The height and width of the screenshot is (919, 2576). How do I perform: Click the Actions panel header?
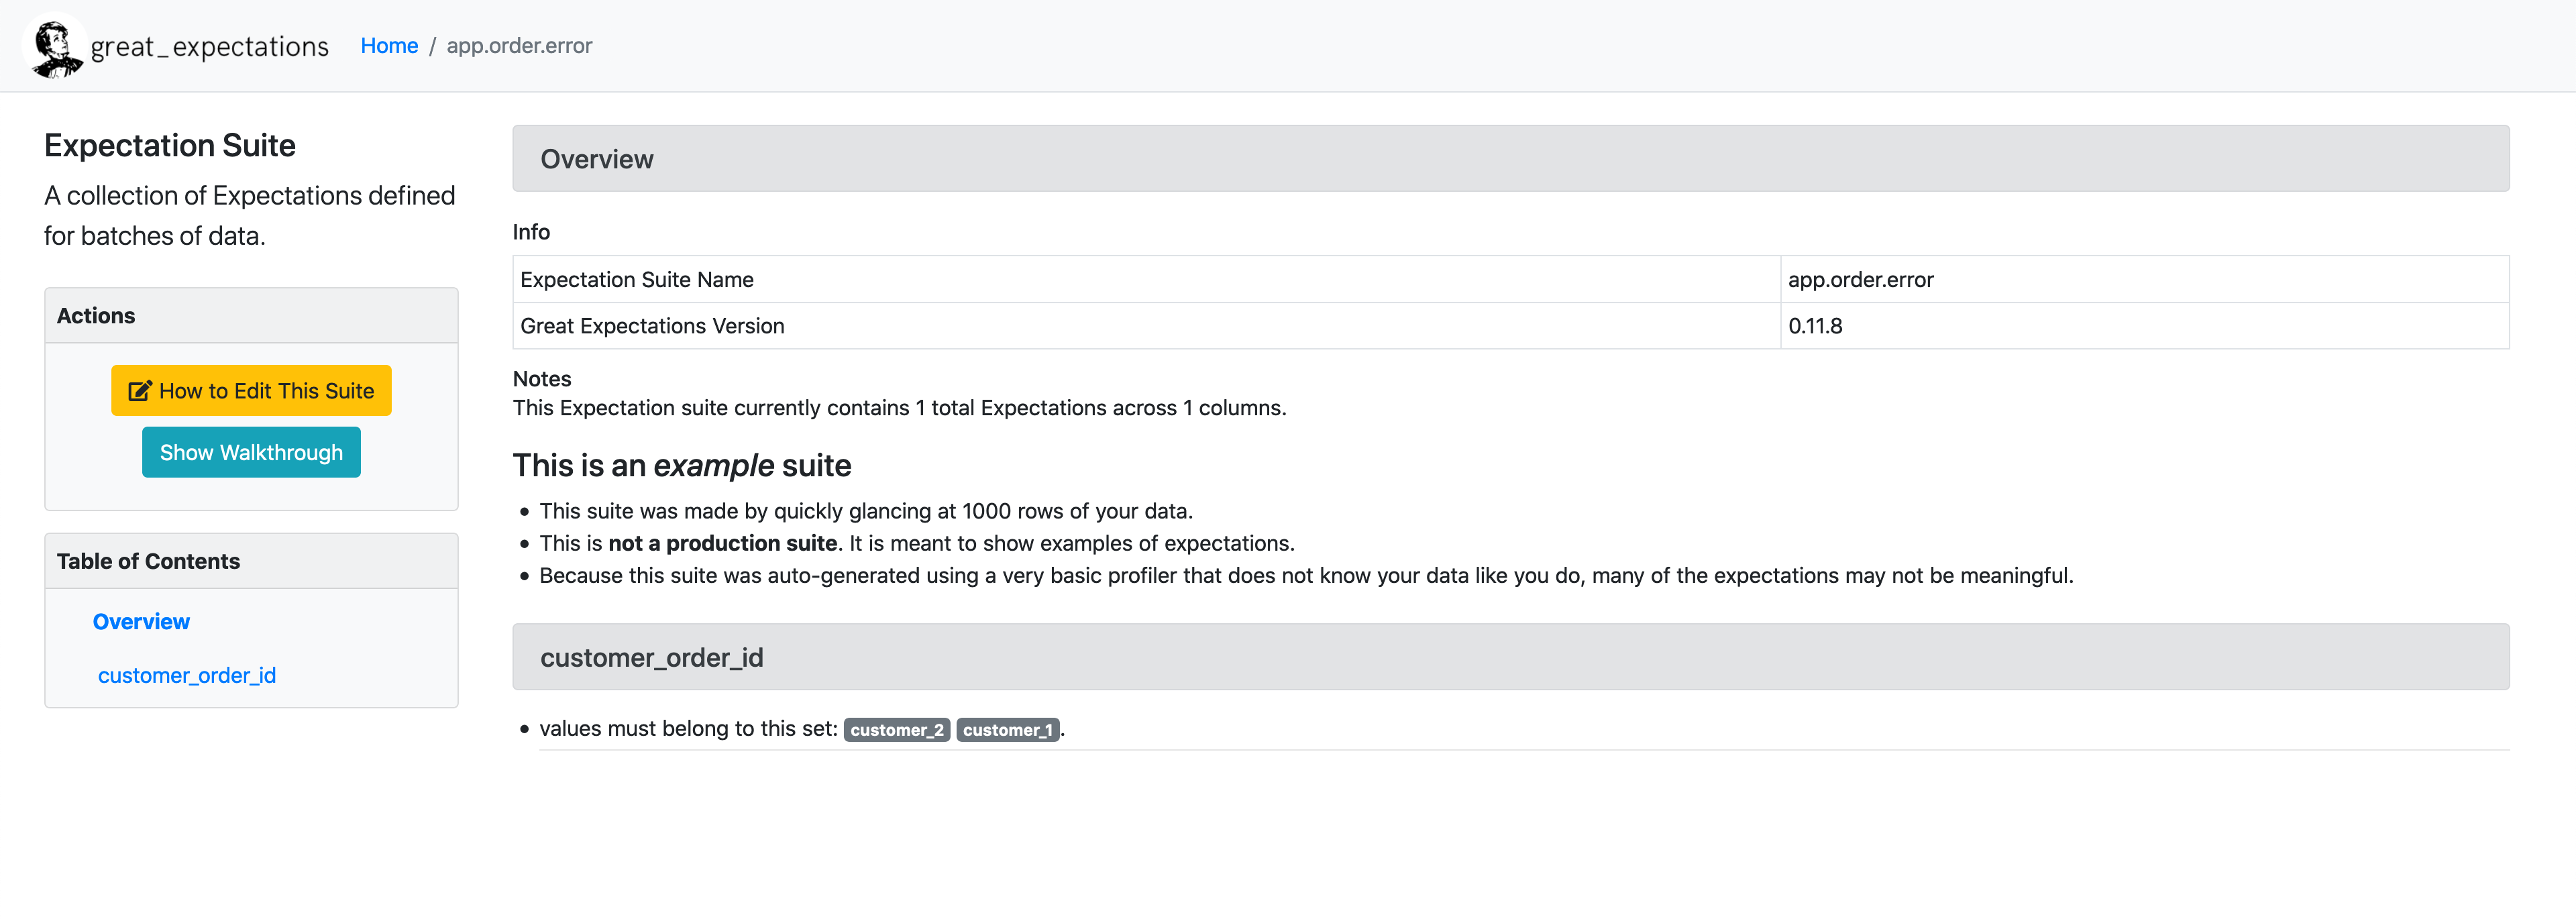pyautogui.click(x=96, y=315)
